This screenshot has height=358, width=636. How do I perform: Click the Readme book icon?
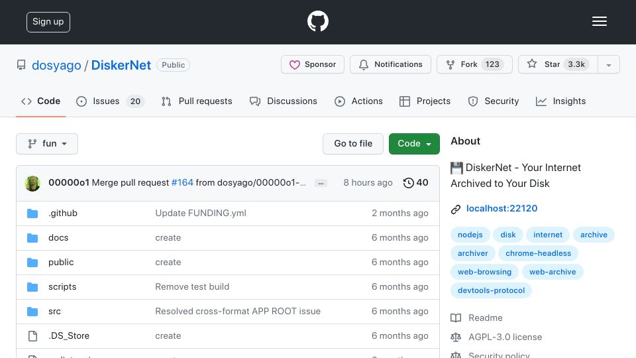click(456, 318)
